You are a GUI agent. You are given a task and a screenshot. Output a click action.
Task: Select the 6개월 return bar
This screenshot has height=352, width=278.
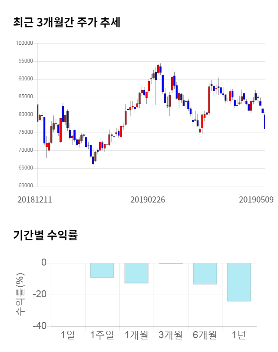point(205,273)
